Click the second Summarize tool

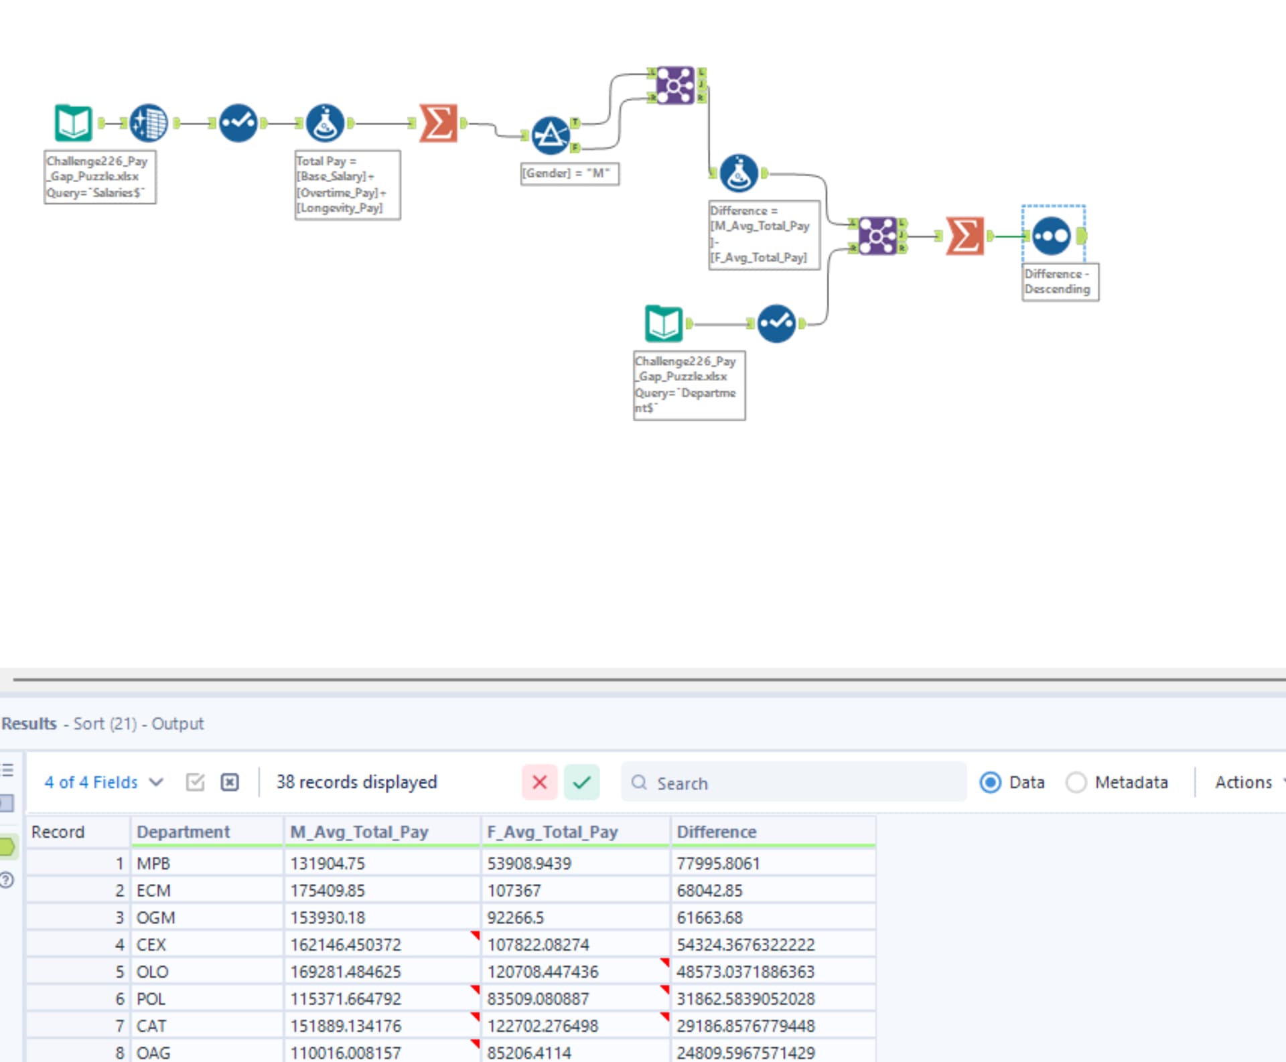click(x=964, y=236)
